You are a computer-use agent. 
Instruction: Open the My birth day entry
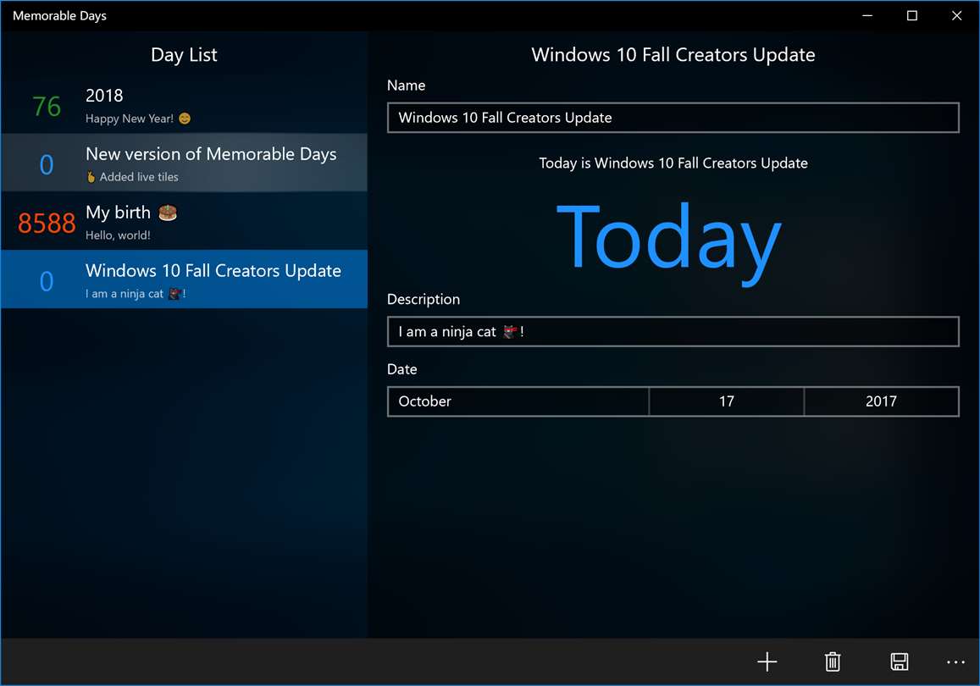[x=185, y=220]
